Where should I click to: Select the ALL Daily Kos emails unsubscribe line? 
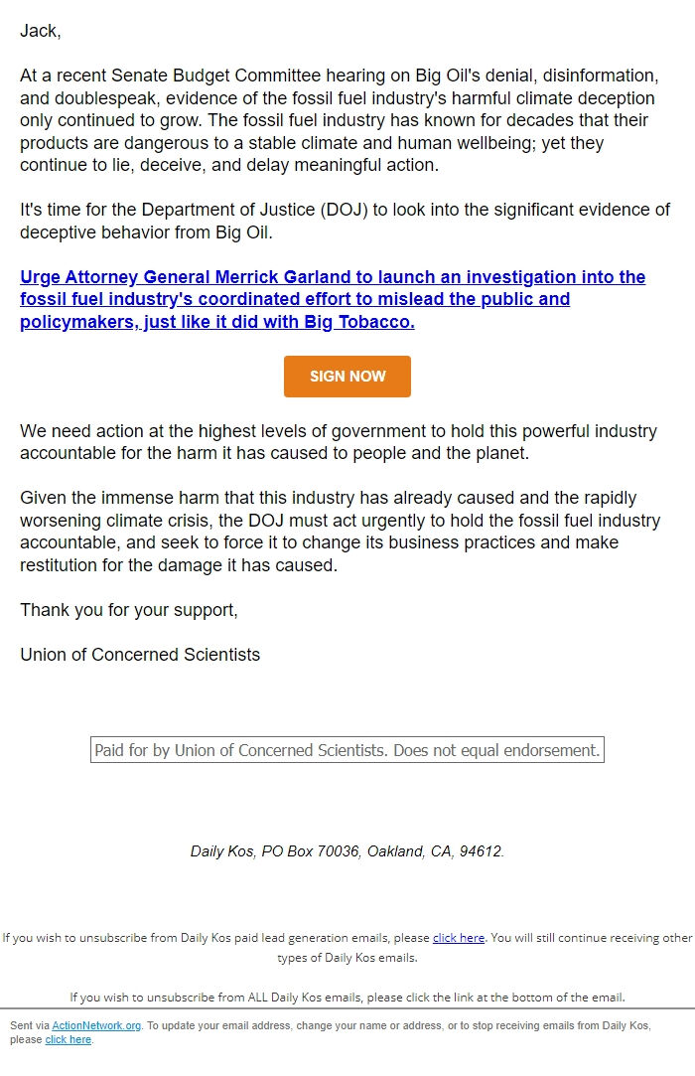coord(347,997)
